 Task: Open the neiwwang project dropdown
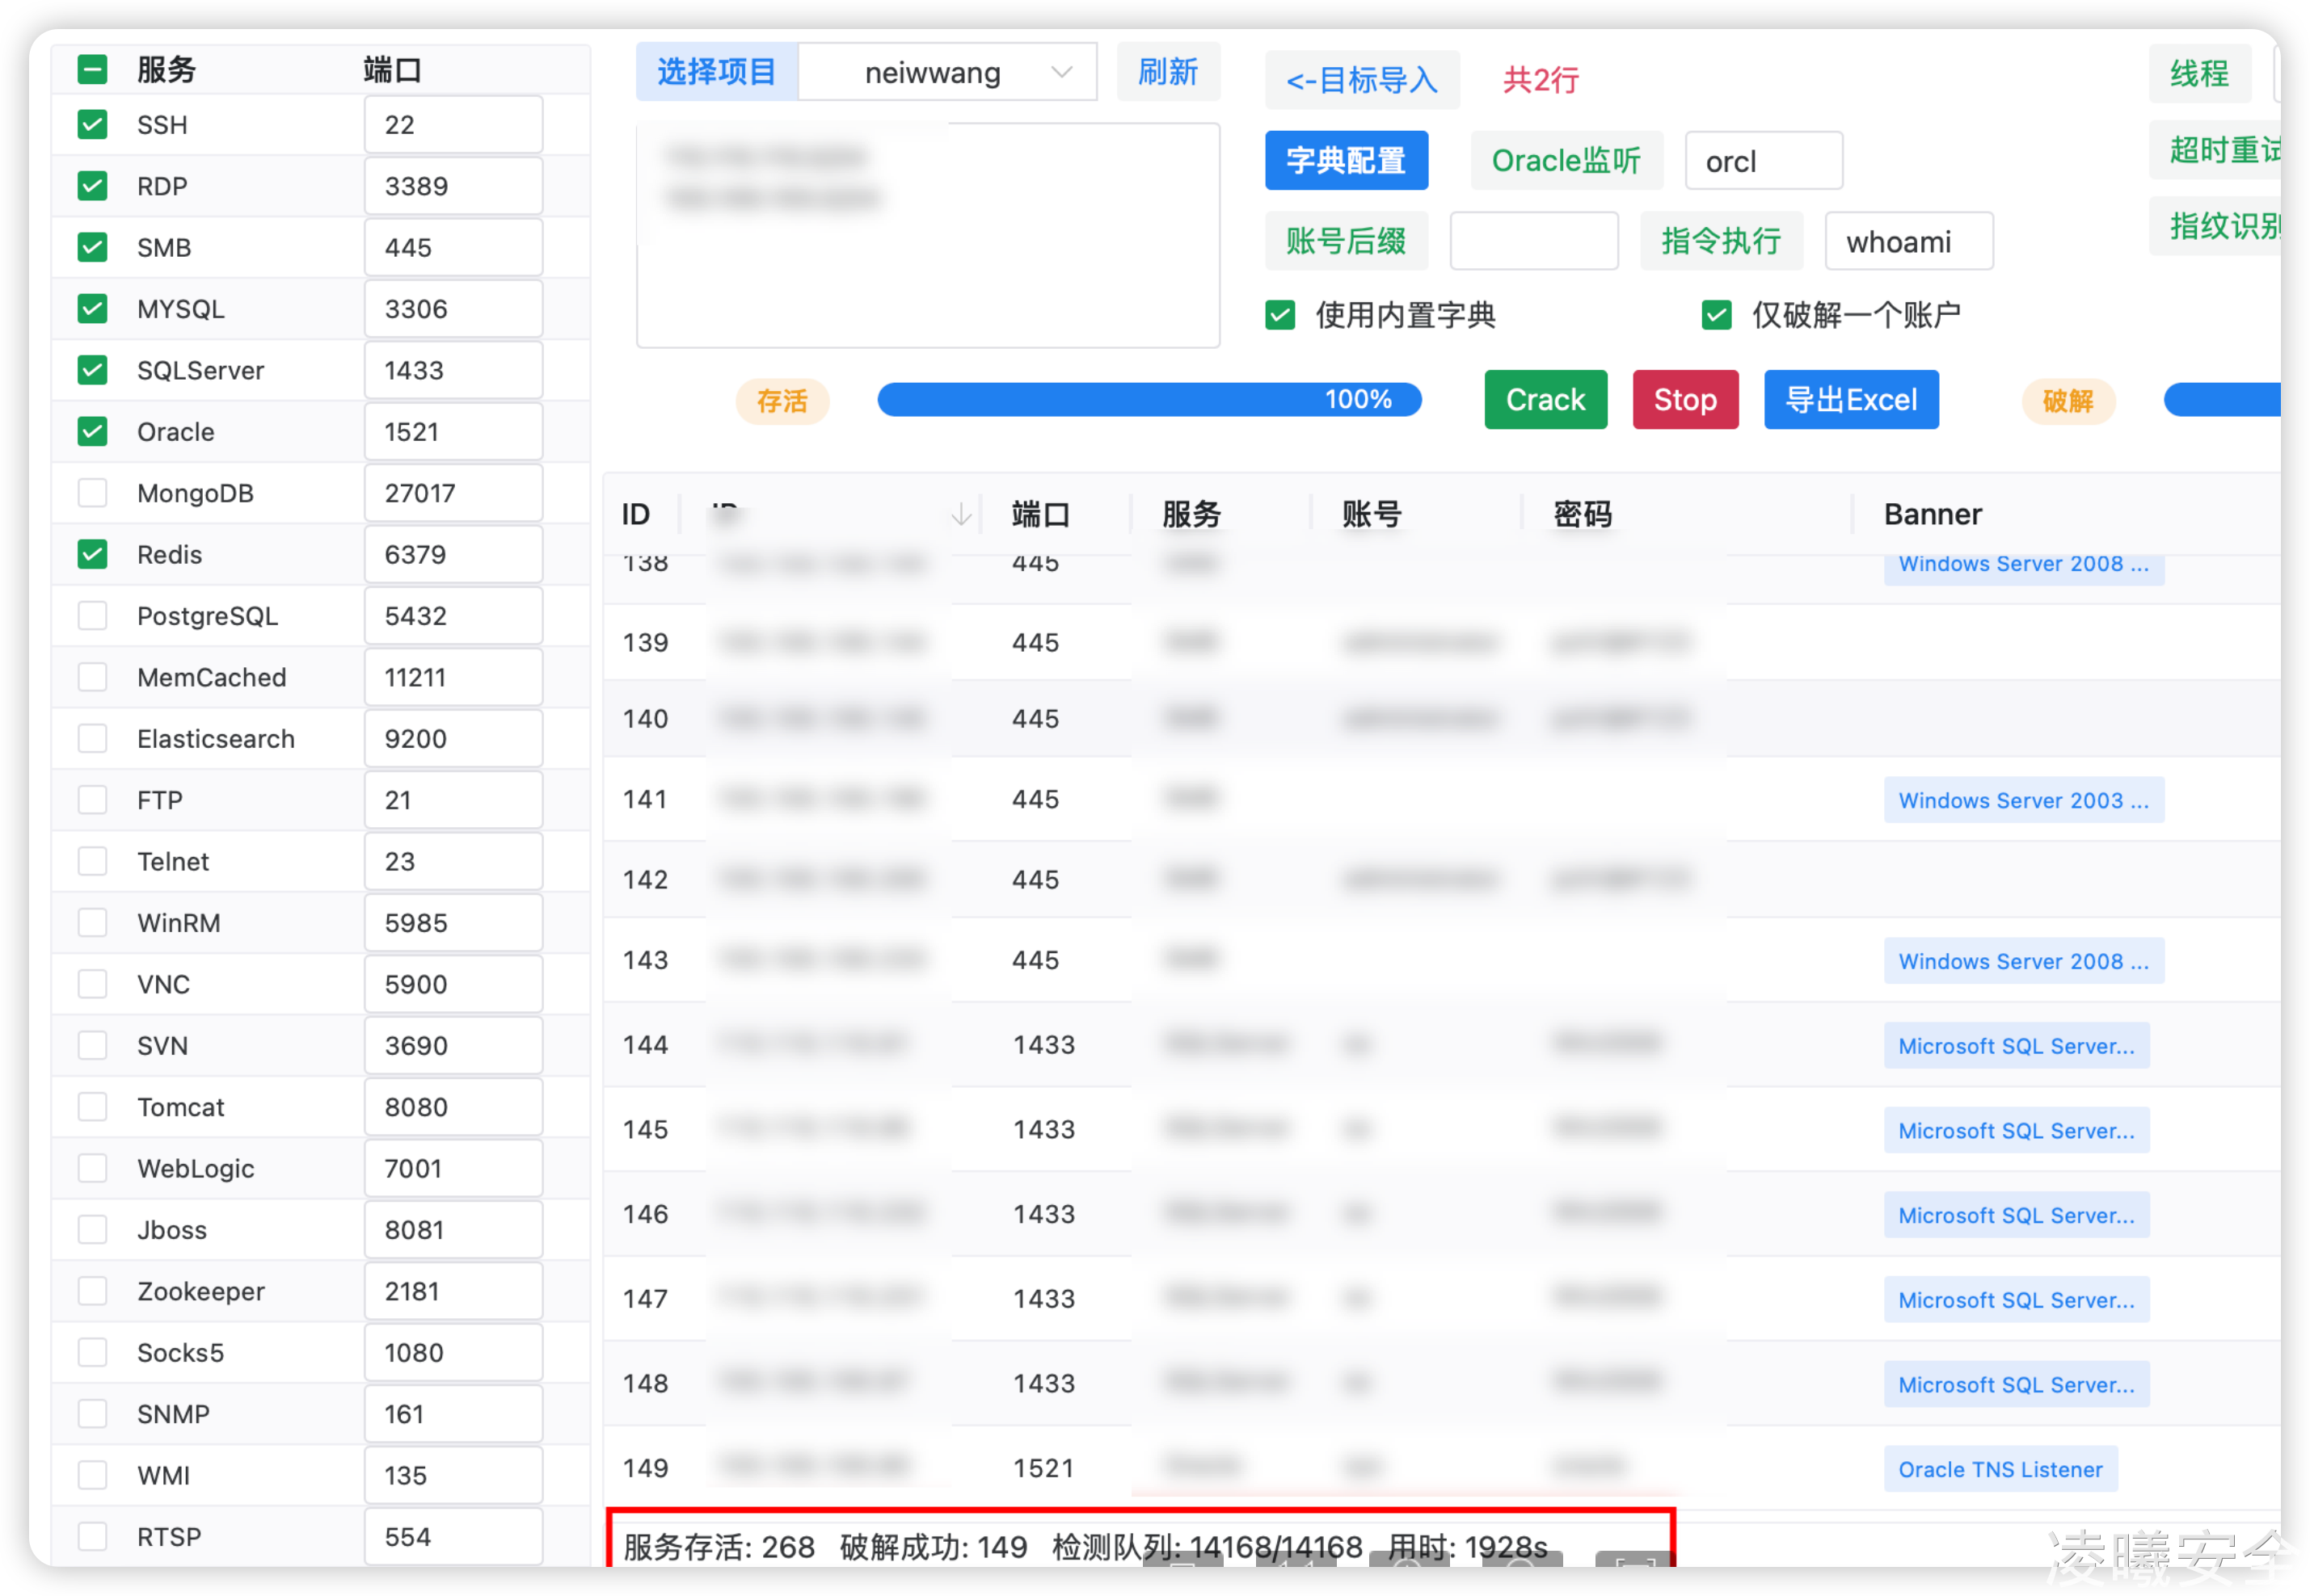pyautogui.click(x=946, y=73)
